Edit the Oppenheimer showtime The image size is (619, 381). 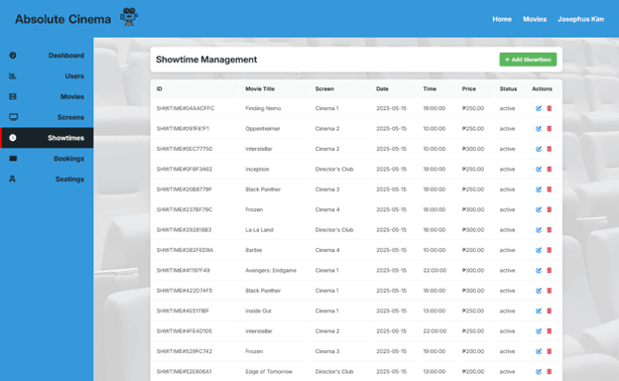[539, 129]
